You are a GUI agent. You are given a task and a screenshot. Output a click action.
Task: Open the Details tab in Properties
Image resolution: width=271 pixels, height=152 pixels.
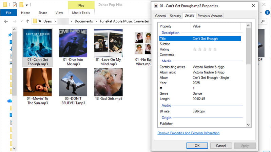[189, 15]
